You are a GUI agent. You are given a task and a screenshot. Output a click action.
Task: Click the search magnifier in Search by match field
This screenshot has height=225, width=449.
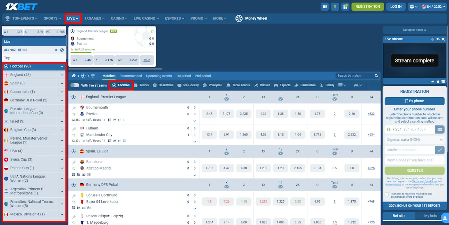[376, 76]
